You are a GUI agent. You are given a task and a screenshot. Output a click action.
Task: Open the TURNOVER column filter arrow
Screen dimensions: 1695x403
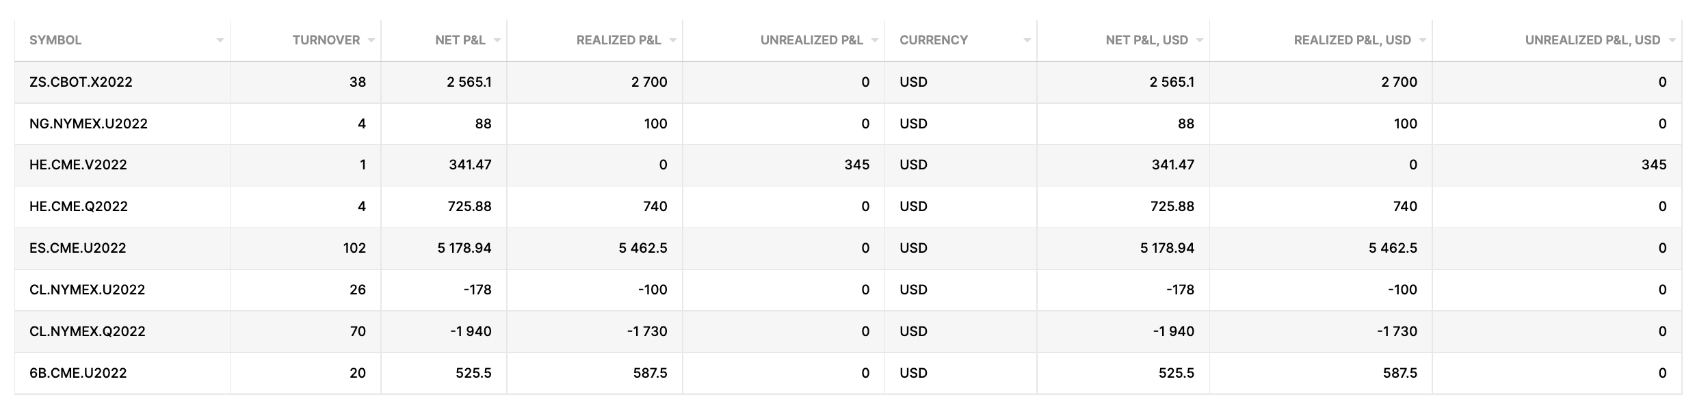point(371,41)
